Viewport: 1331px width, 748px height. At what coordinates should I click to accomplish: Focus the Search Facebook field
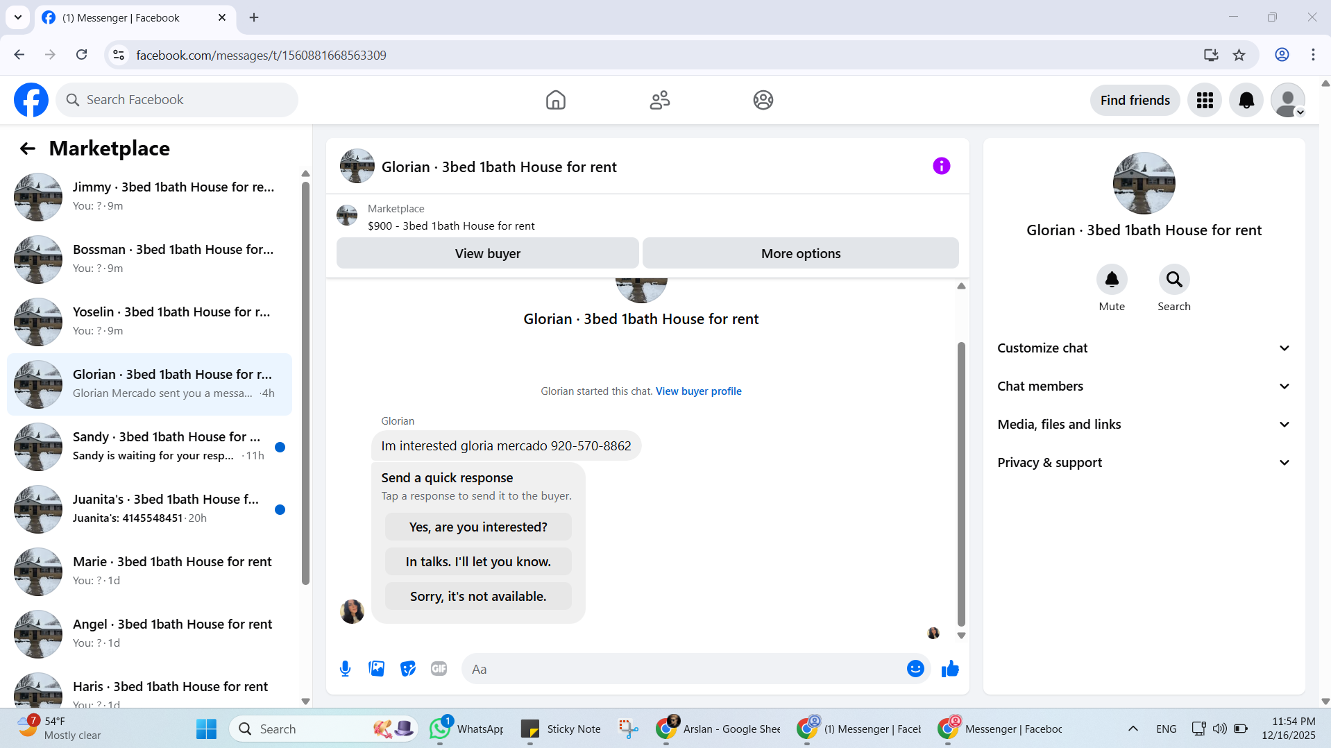[x=178, y=100]
